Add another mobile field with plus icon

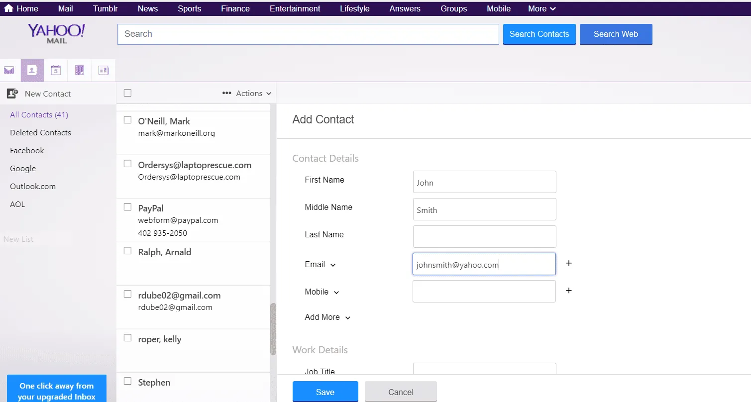click(x=569, y=291)
